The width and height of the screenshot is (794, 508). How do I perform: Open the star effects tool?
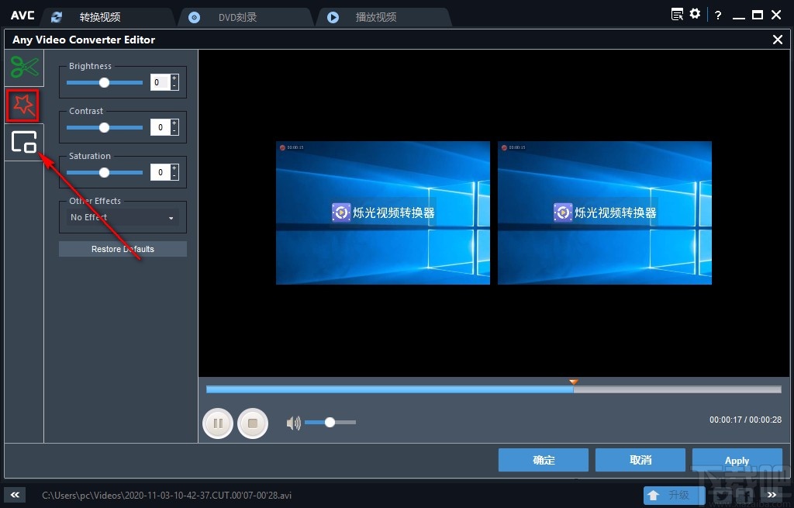(22, 105)
